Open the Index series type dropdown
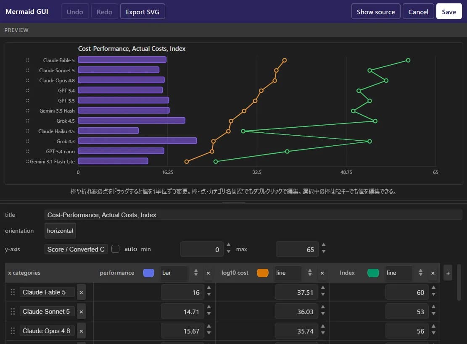The width and height of the screenshot is (467, 344). 404,273
